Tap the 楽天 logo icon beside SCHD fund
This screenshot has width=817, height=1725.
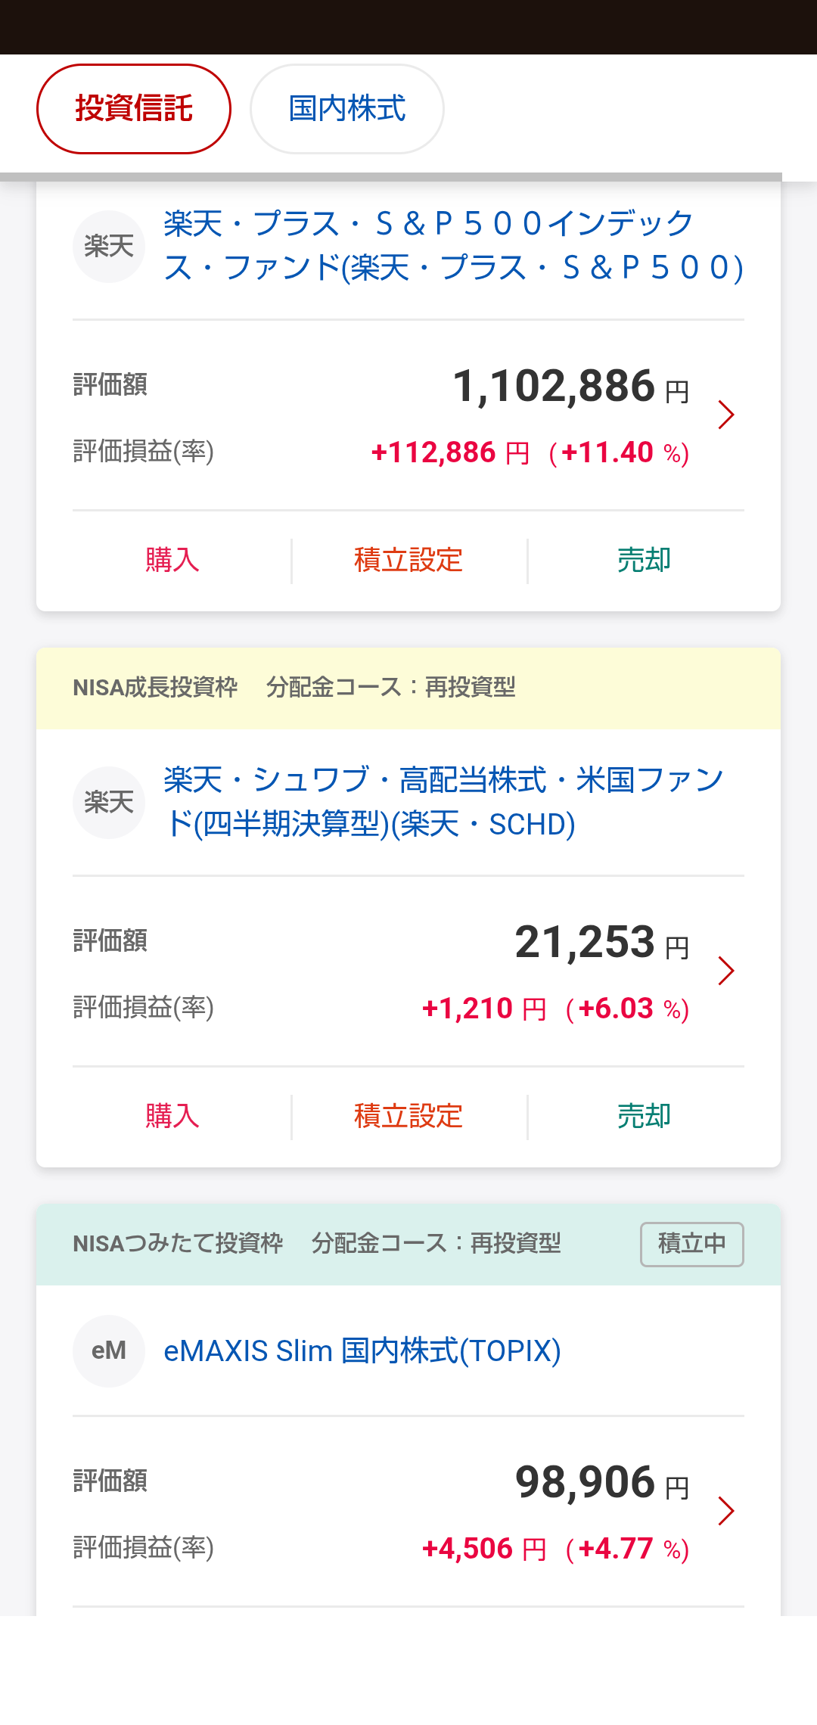point(109,803)
